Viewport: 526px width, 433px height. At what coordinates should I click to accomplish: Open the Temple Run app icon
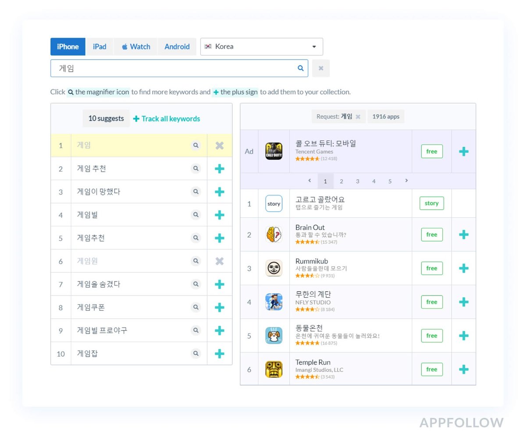274,370
